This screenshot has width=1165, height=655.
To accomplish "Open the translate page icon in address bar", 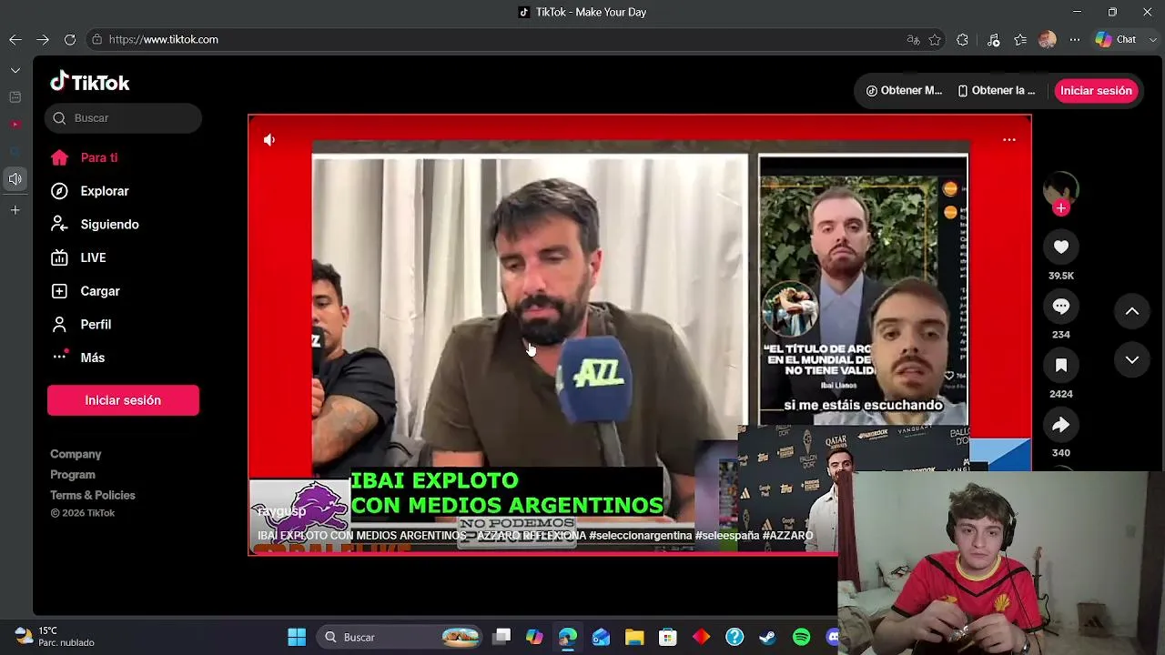I will 913,39.
